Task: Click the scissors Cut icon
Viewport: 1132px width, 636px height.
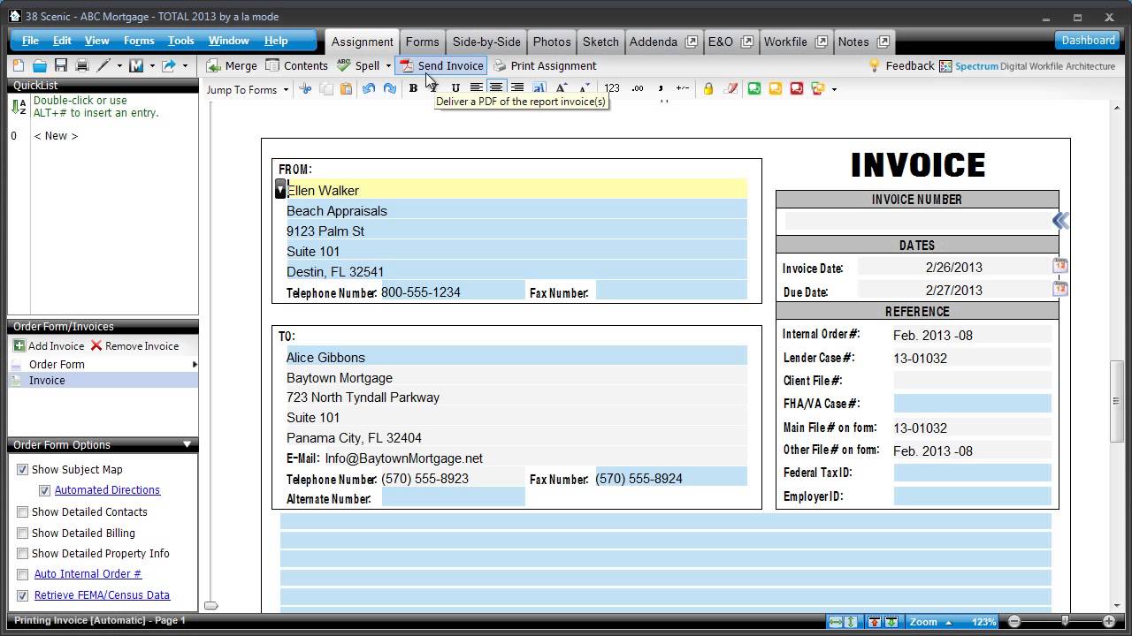Action: [x=306, y=88]
